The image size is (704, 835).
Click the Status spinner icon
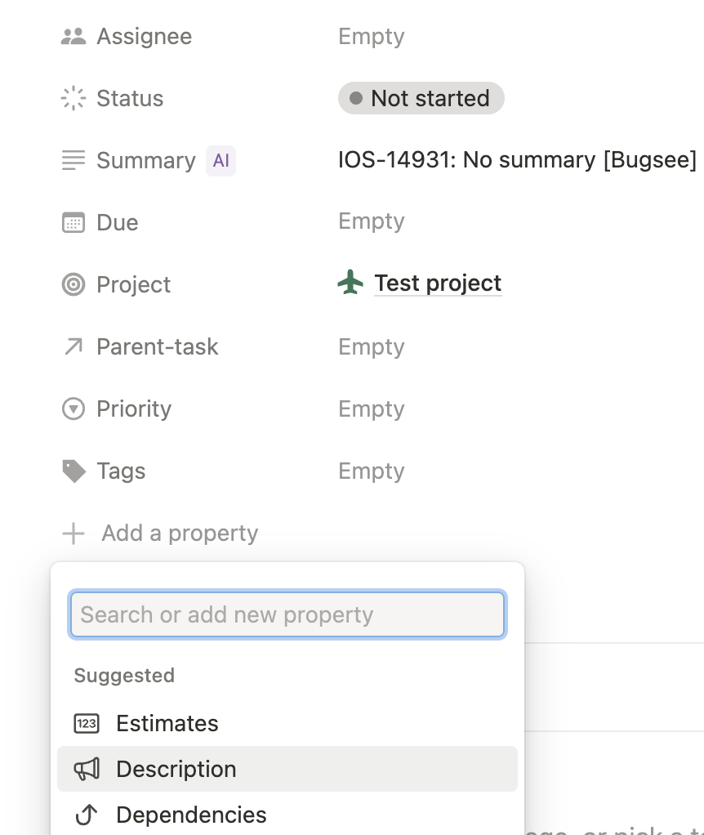point(74,99)
